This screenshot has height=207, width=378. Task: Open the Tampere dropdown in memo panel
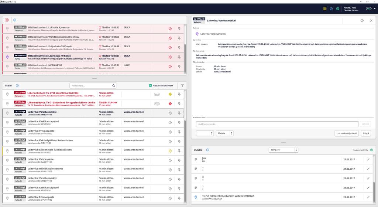[x=283, y=150]
